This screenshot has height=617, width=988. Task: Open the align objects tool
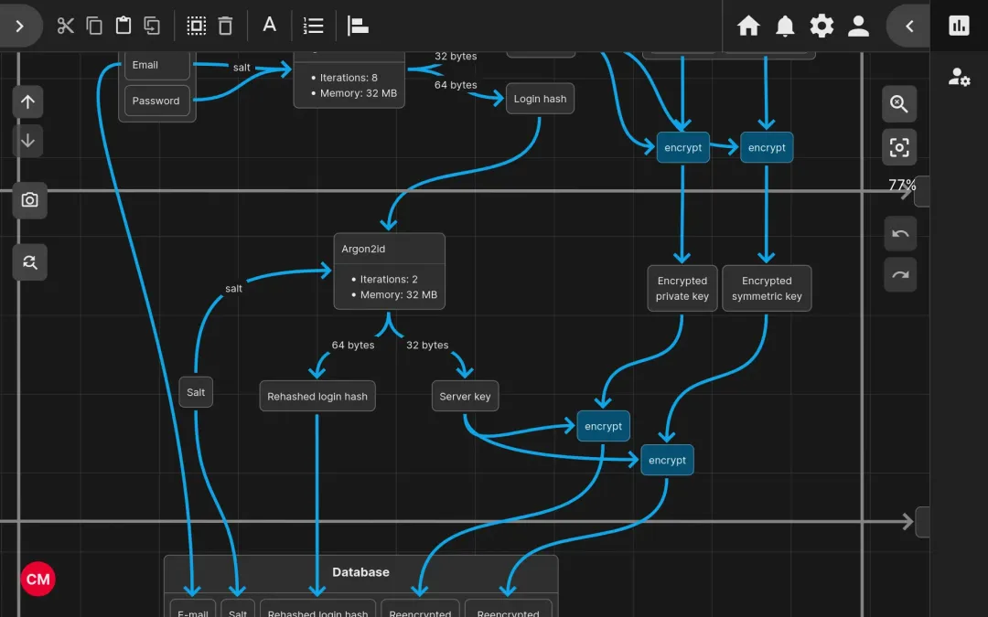point(358,26)
